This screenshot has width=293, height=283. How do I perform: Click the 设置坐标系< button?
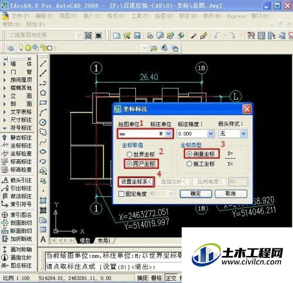136,182
